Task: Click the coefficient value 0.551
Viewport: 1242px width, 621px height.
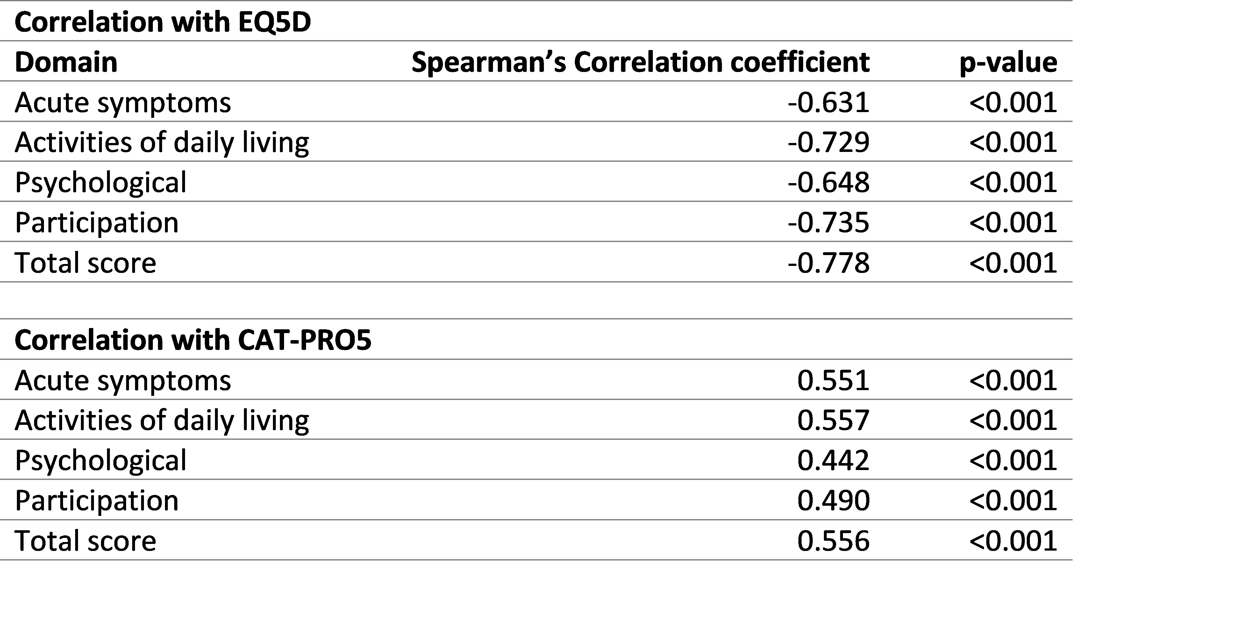Action: point(833,381)
